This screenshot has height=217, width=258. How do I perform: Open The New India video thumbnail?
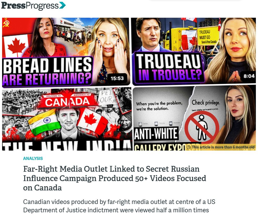(x=67, y=119)
